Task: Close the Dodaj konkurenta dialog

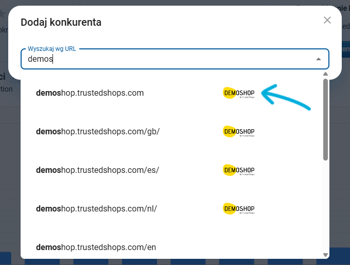Action: [x=327, y=20]
